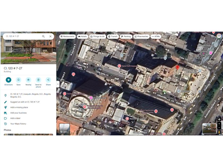The image size is (223, 167).
Task: Select the Transit chip
Action: click(x=113, y=37)
